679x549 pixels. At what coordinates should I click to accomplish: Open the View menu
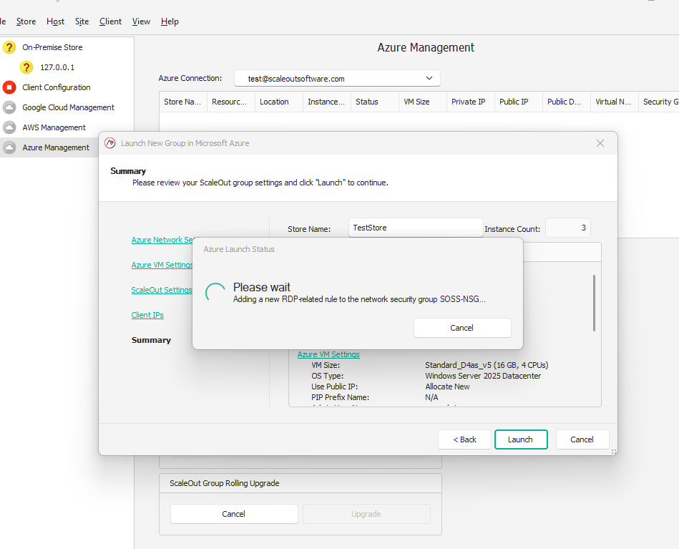[141, 21]
